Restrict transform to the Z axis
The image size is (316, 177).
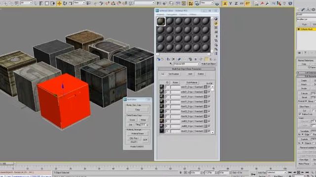[x=236, y=3]
